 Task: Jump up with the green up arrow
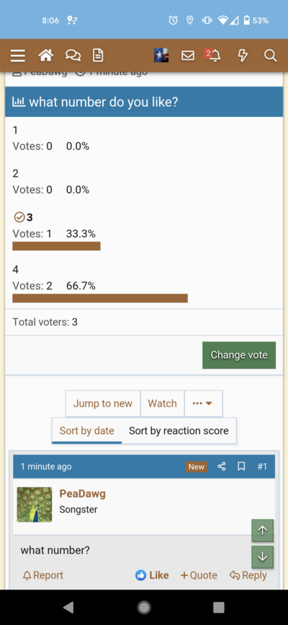(x=263, y=530)
